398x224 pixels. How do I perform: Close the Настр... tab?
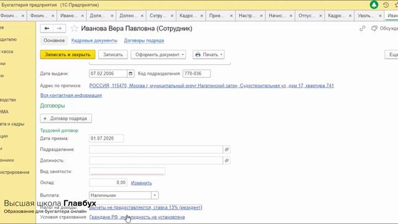pos(261,16)
